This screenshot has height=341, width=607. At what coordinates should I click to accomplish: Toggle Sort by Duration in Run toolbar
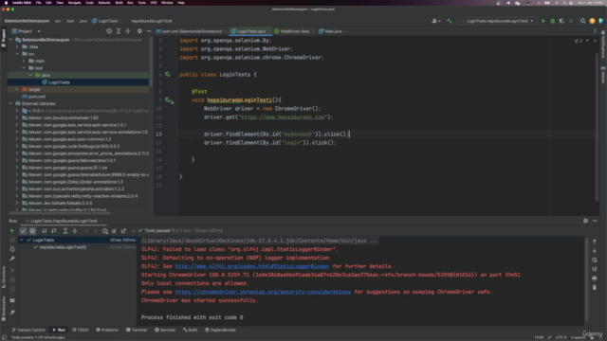(x=54, y=231)
